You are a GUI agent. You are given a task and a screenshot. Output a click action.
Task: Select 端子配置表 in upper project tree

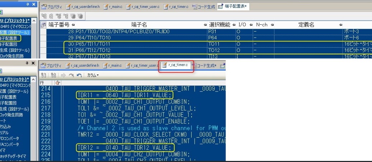coord(10,38)
